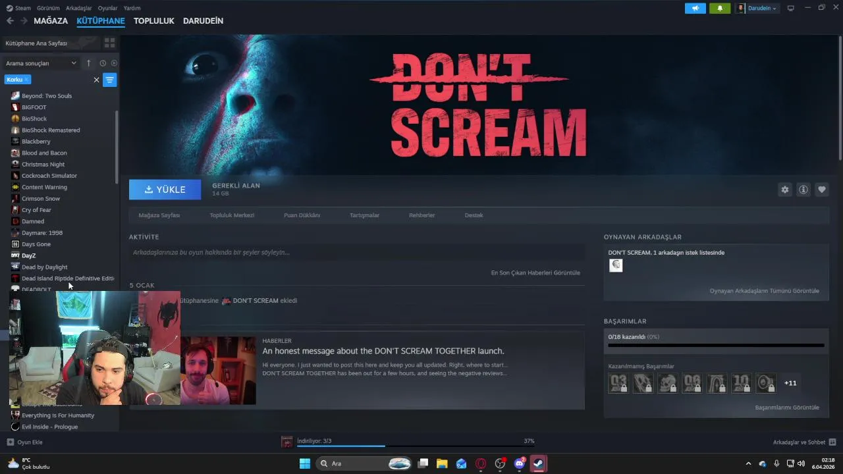Screen dimensions: 843x474
Task: Open the Rehberler link
Action: (422, 215)
